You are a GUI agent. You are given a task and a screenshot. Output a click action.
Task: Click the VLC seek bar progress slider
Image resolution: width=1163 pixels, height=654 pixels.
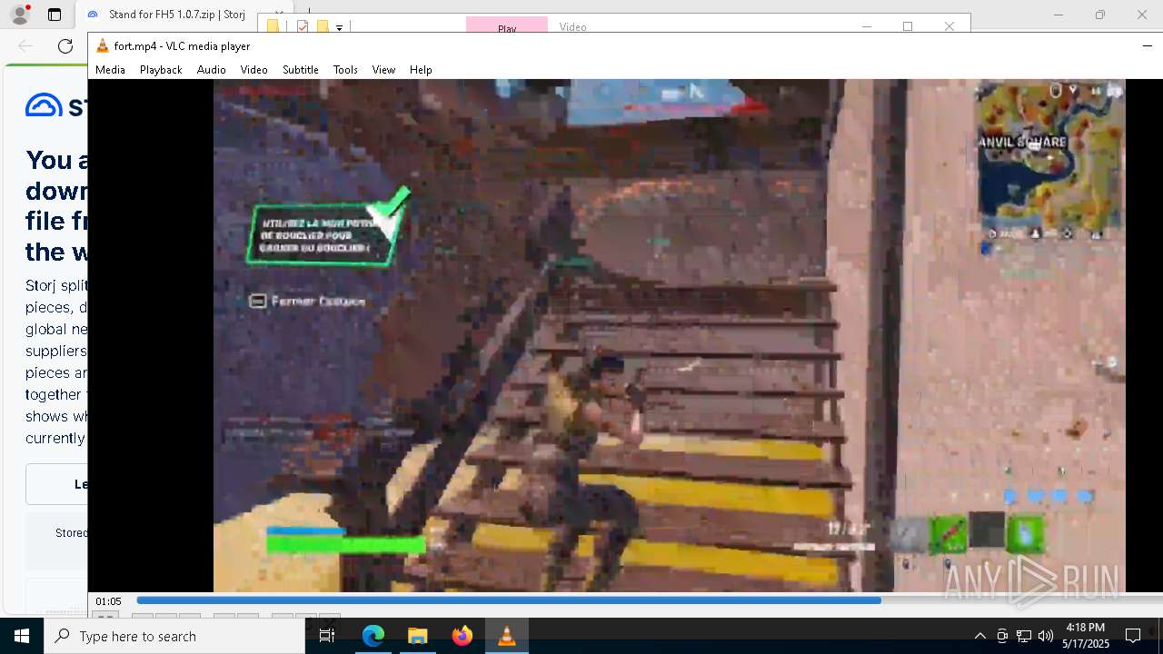click(x=650, y=600)
